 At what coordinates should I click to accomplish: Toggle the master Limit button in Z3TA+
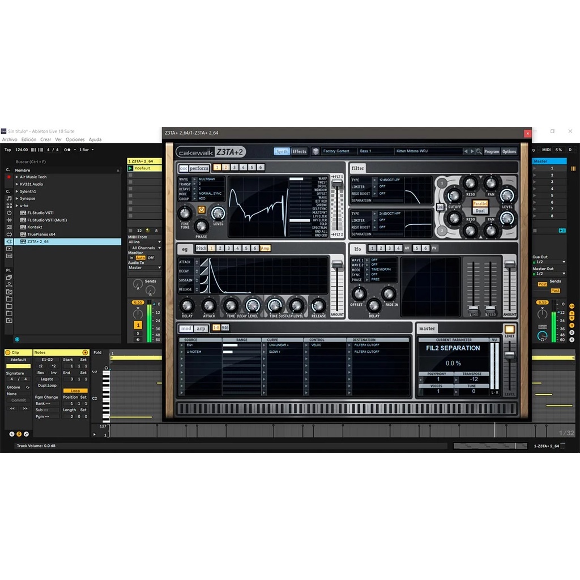pyautogui.click(x=509, y=329)
